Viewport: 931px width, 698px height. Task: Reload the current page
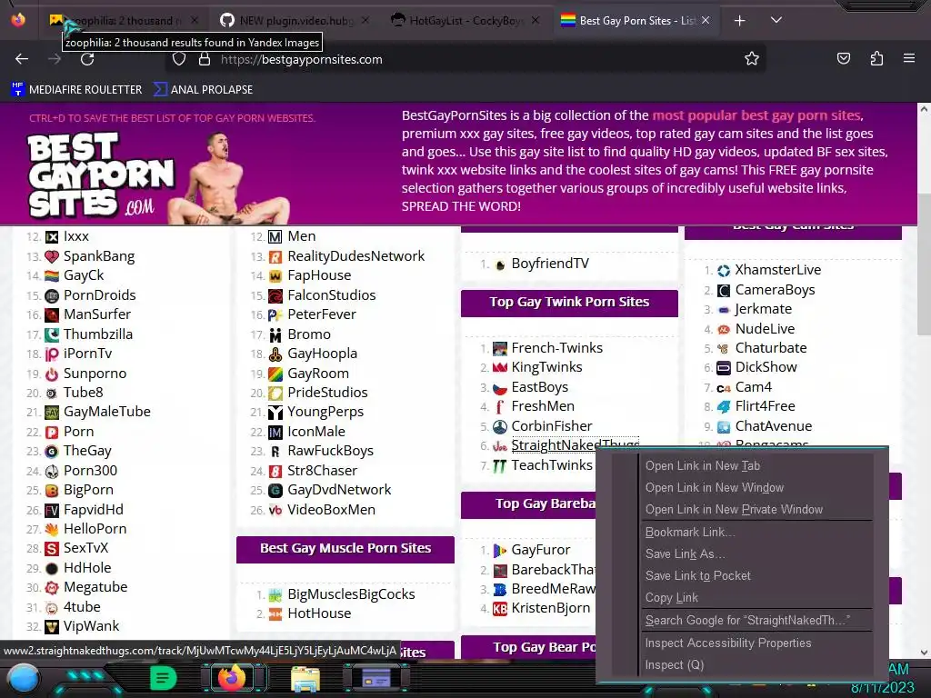coord(87,59)
